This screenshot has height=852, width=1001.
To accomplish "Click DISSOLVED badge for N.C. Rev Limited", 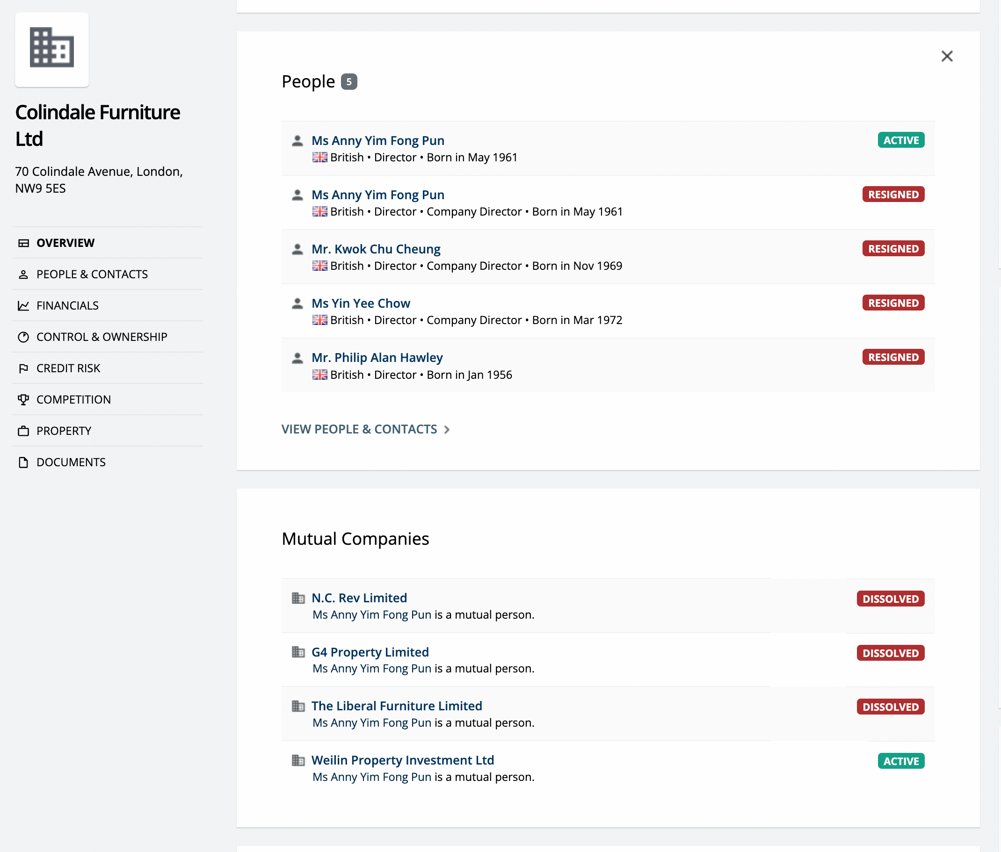I will pyautogui.click(x=890, y=599).
